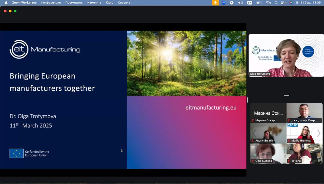Click the orange microphone indicator in menu bar
This screenshot has height=184, width=324.
[215, 3]
